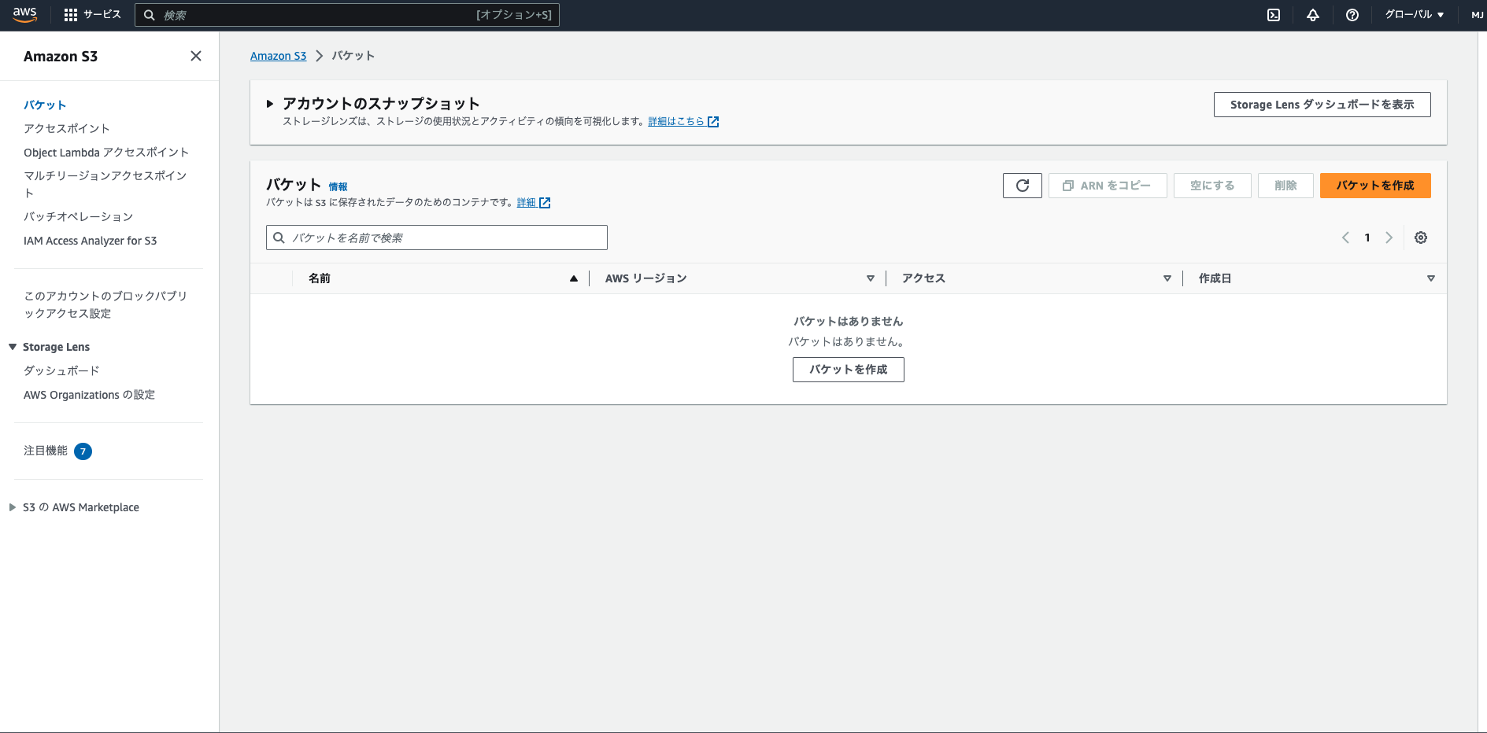Viewport: 1487px width, 733px height.
Task: Click page number 1 in pagination
Action: tap(1367, 238)
